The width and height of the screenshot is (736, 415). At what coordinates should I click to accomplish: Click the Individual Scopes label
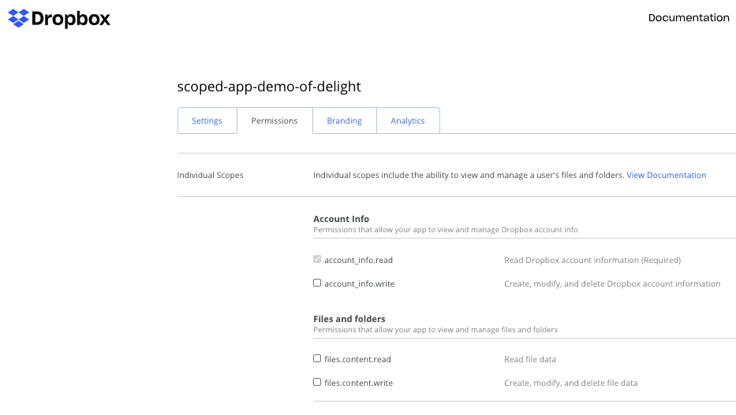[211, 175]
